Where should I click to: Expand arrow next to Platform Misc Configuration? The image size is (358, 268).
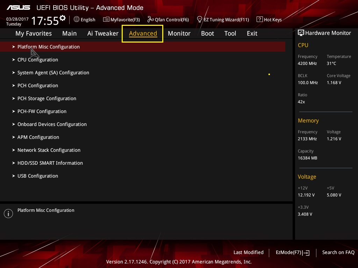click(x=14, y=47)
